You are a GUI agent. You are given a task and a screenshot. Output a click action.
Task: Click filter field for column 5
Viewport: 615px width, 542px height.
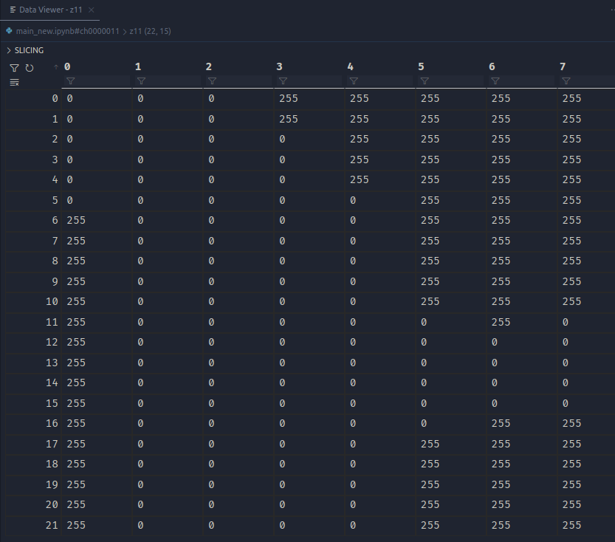coord(451,80)
